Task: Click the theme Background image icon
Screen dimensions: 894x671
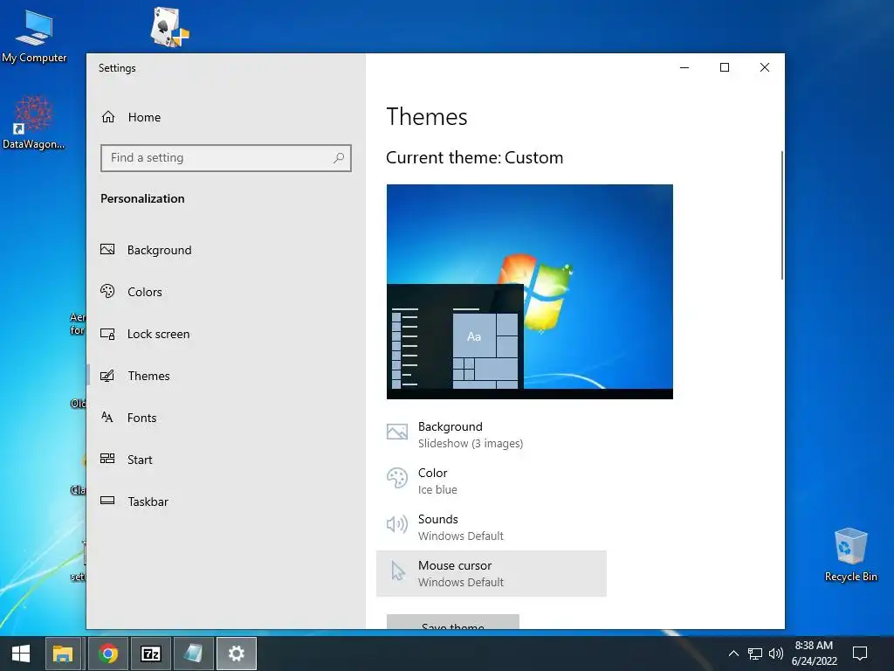Action: pyautogui.click(x=397, y=432)
